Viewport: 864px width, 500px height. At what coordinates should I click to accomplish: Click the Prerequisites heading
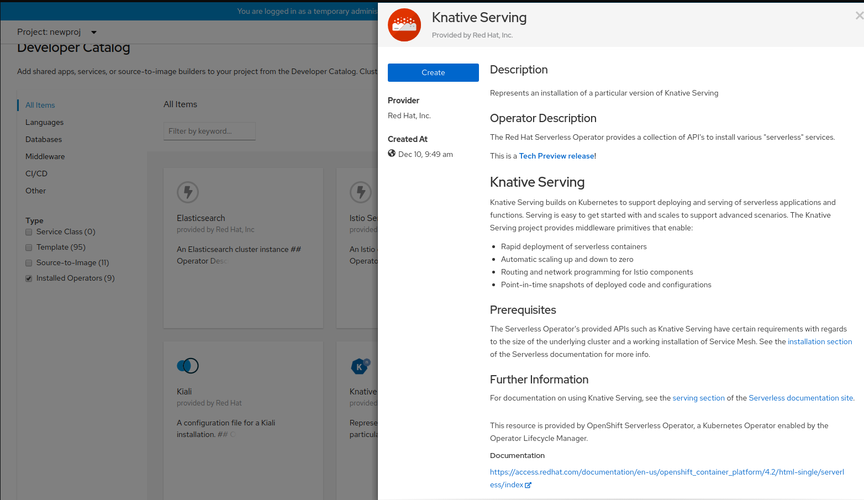pyautogui.click(x=523, y=310)
